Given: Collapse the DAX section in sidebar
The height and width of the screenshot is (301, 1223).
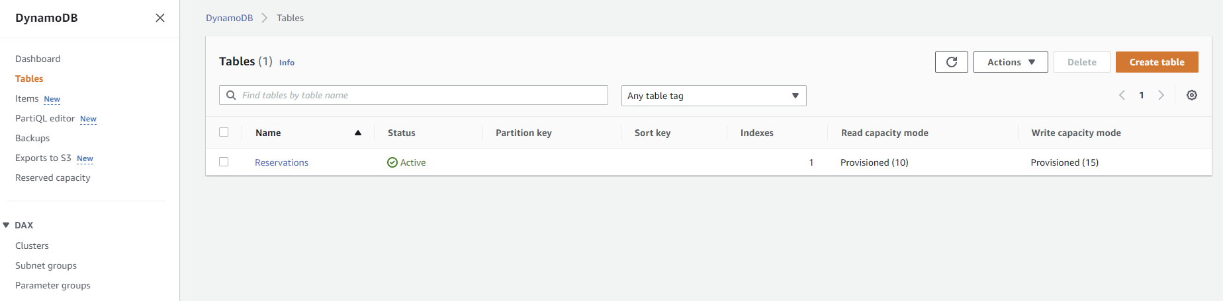Looking at the screenshot, I should (x=6, y=225).
